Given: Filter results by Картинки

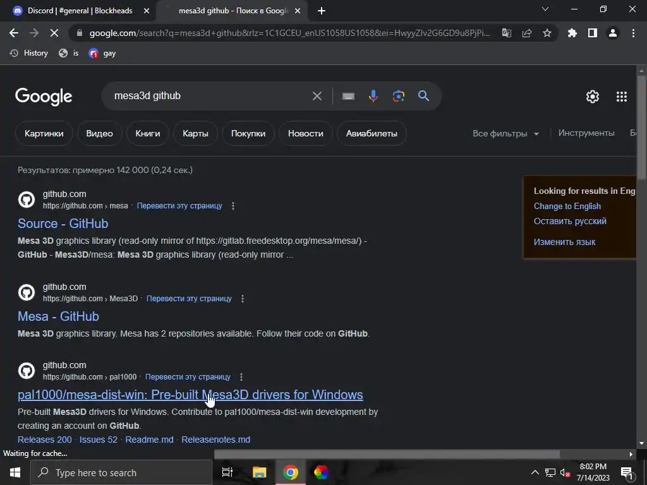Looking at the screenshot, I should click(44, 134).
